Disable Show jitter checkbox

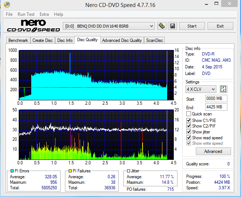[188, 132]
